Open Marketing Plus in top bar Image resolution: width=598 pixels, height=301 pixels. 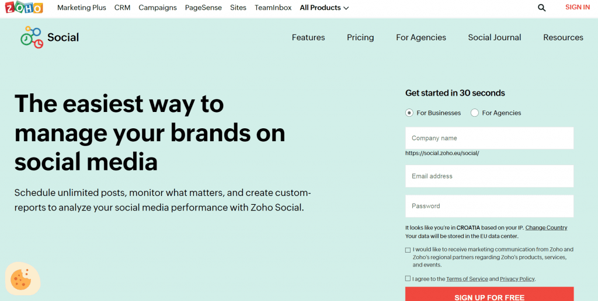[x=81, y=8]
